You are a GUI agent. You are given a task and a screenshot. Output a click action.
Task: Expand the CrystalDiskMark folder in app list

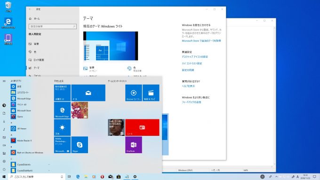[x=30, y=171]
